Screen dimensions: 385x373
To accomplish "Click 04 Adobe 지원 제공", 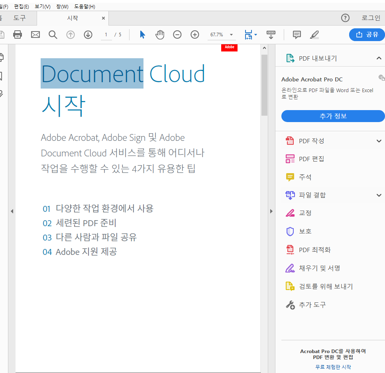I will coord(80,252).
